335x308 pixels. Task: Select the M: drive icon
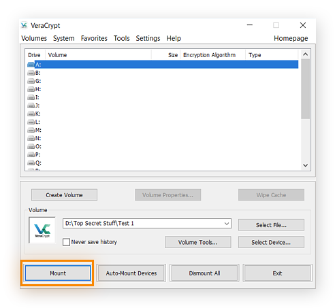pyautogui.click(x=31, y=130)
